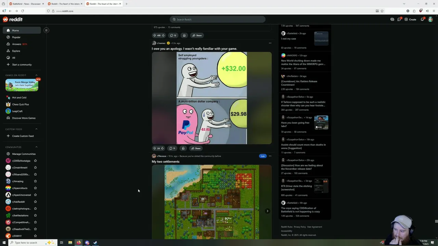Focus the Search Reddit field
438x246 pixels.
218,19
